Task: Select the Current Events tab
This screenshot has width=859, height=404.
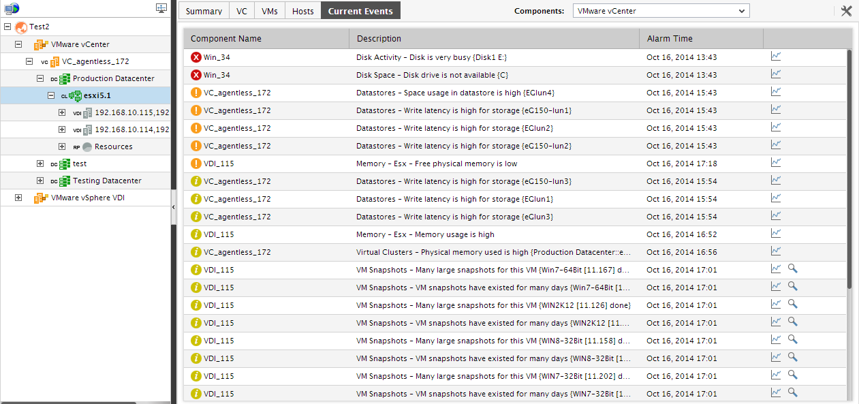Action: pos(360,11)
